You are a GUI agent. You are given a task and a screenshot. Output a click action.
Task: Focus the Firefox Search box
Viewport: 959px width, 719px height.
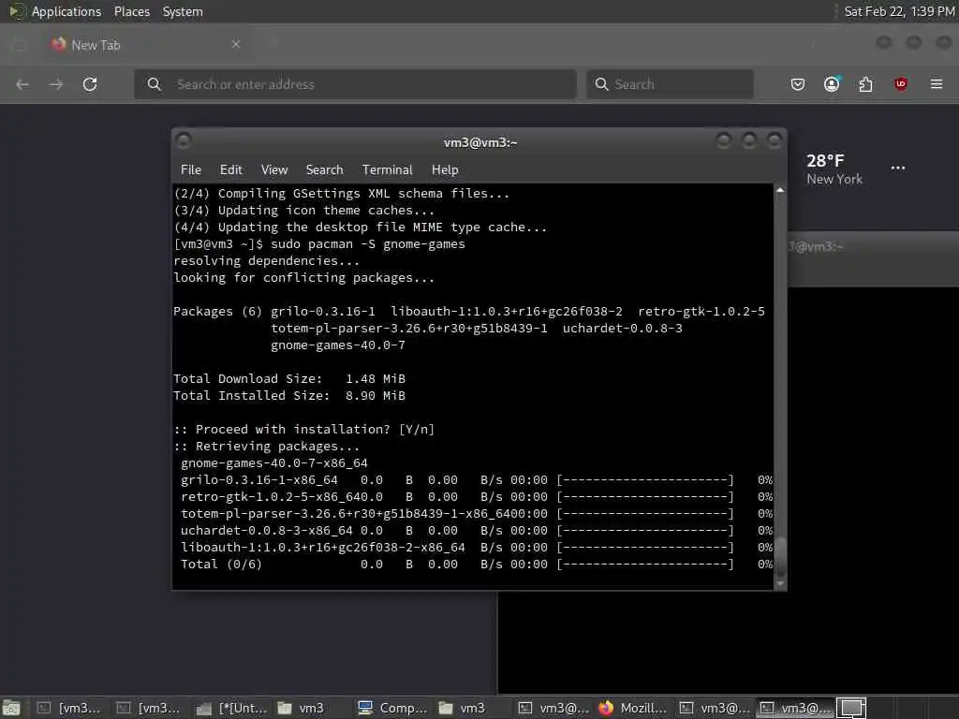pyautogui.click(x=670, y=84)
